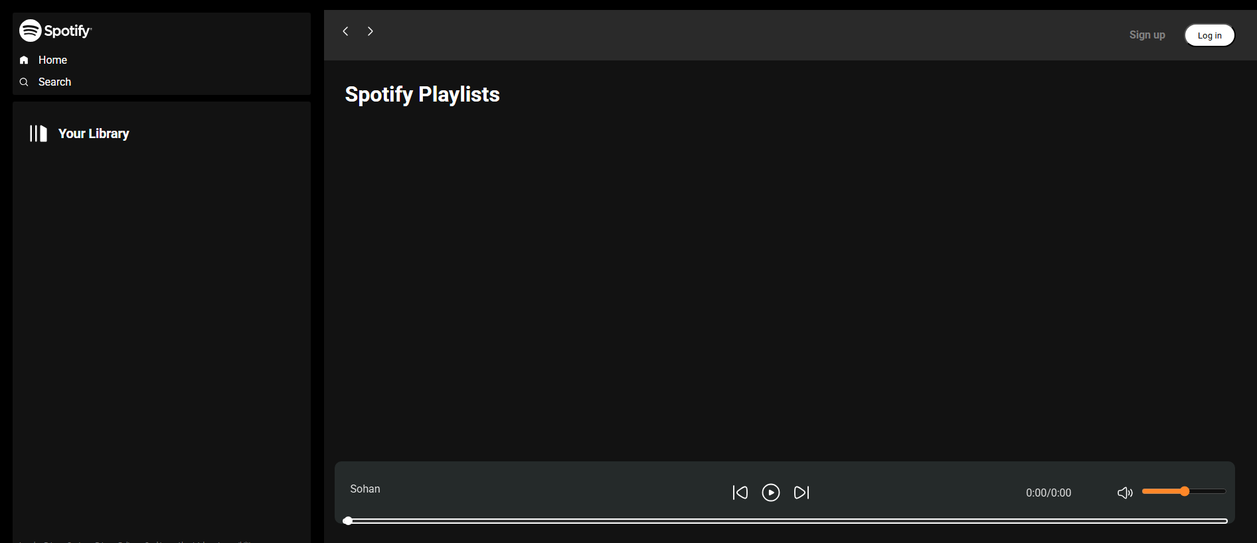Click the Your Library icon
Viewport: 1257px width, 543px height.
[39, 133]
